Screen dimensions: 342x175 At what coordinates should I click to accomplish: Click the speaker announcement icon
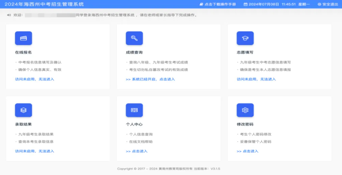9,15
